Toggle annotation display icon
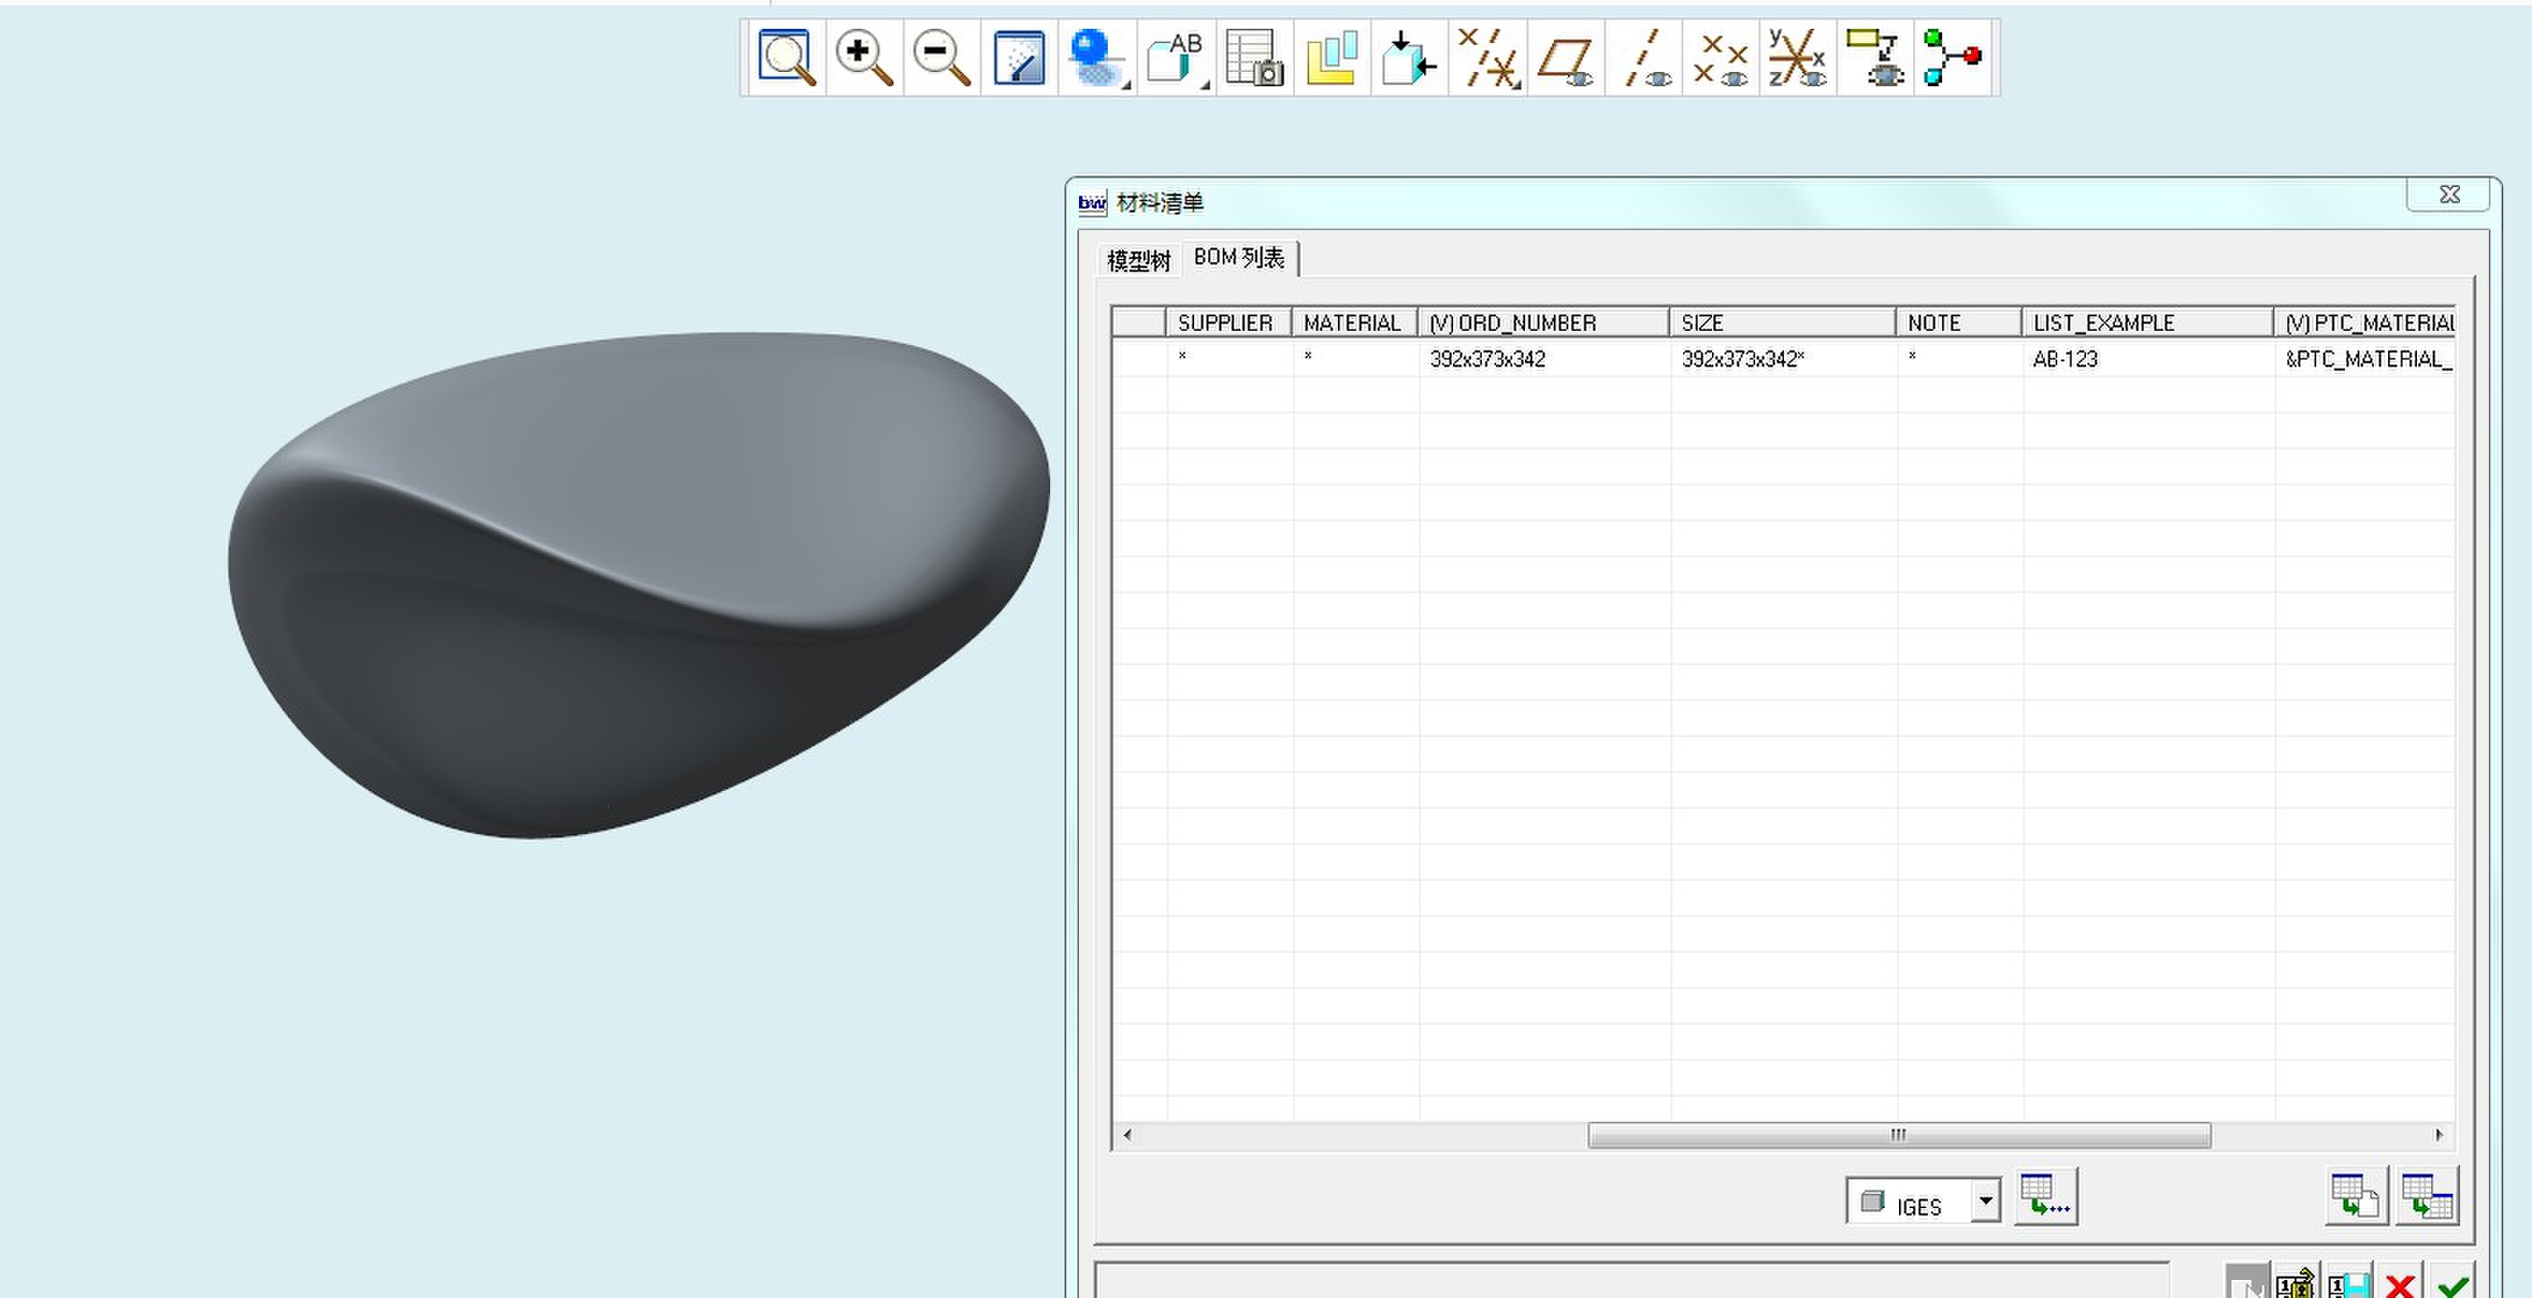2532x1298 pixels. pyautogui.click(x=1876, y=58)
